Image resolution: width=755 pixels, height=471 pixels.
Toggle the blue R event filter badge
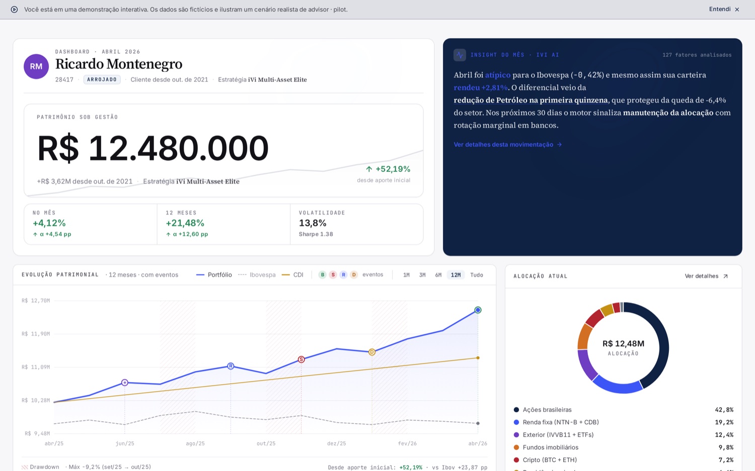(343, 275)
